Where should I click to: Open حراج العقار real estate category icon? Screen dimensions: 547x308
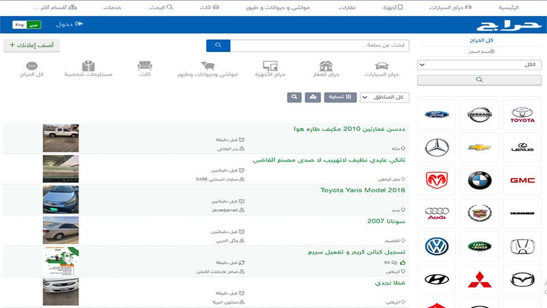click(326, 69)
